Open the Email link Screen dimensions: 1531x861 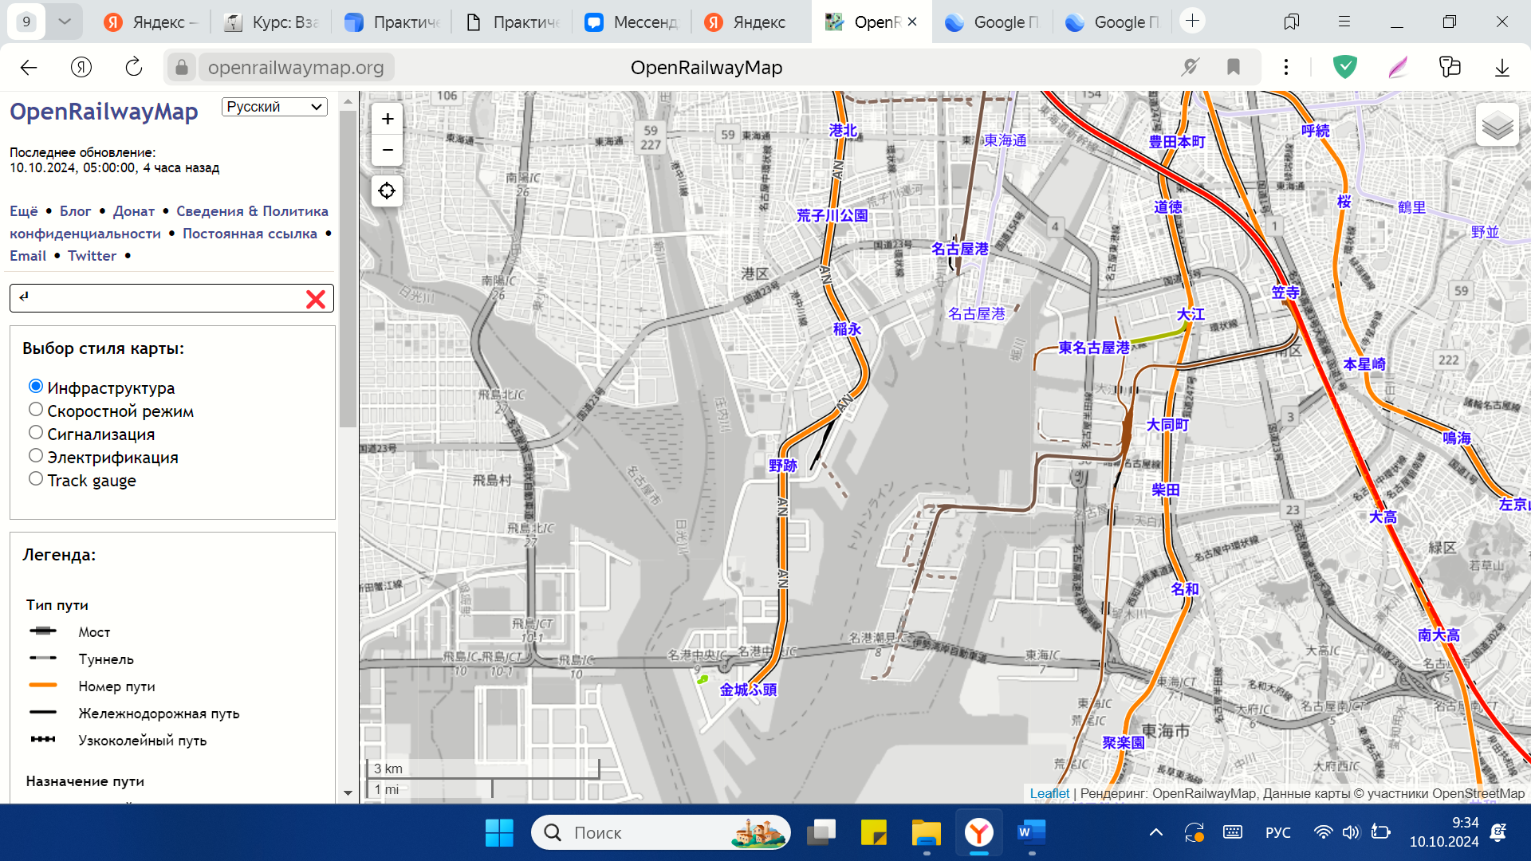28,256
